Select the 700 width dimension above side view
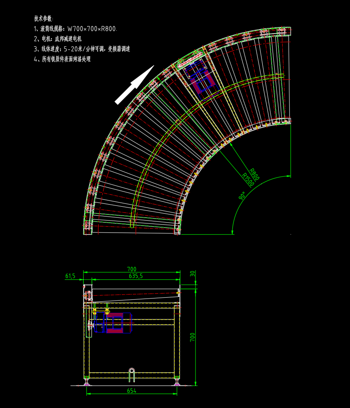Viewport: 350px width, 408px height. click(x=132, y=269)
